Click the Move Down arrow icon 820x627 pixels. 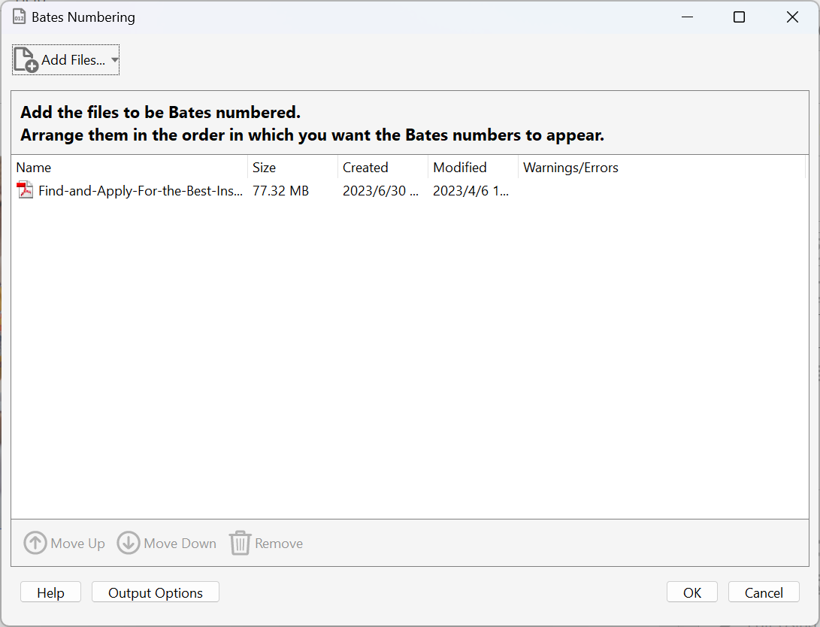(x=129, y=543)
